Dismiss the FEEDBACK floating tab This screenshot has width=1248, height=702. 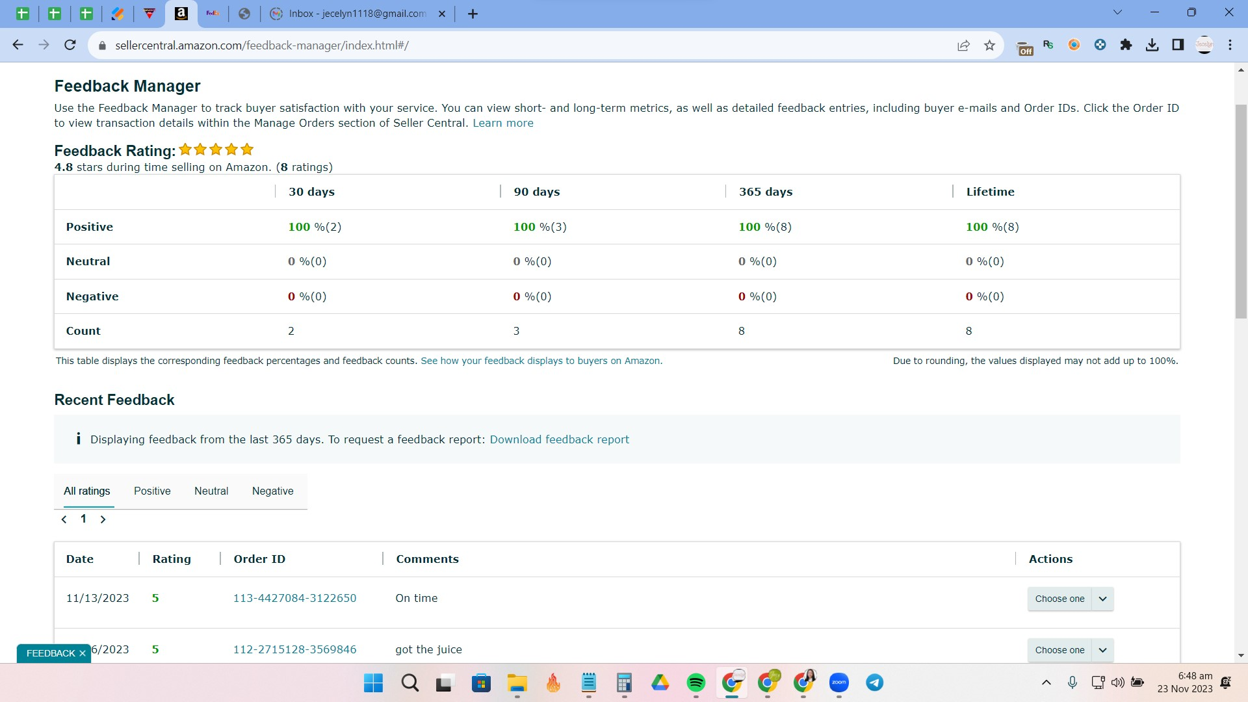(x=83, y=653)
